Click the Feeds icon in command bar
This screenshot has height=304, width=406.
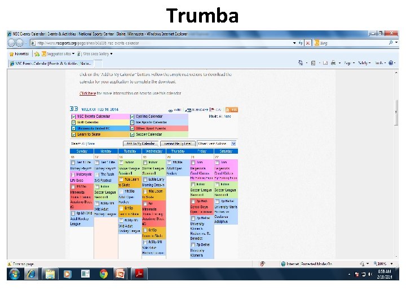[x=313, y=63]
